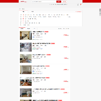
Task: Open the photo of the 3800 priced listing
Action: [x=26, y=81]
